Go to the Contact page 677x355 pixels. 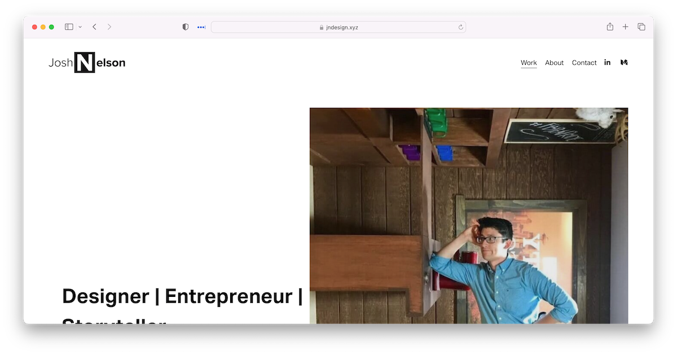pos(584,63)
